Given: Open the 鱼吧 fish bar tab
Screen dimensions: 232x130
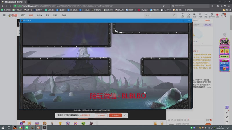Looking at the screenshot, I should pos(64,15).
